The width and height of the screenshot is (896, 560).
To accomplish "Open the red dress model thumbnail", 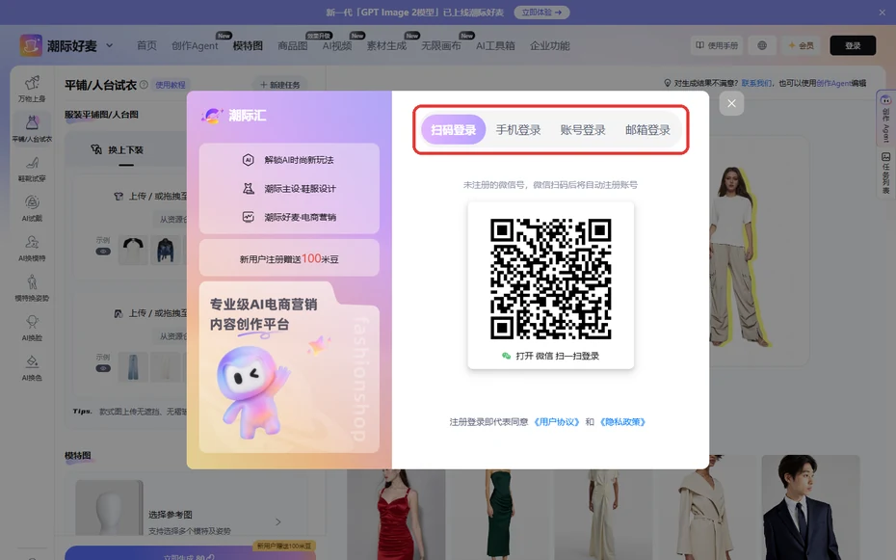I will coord(396,515).
